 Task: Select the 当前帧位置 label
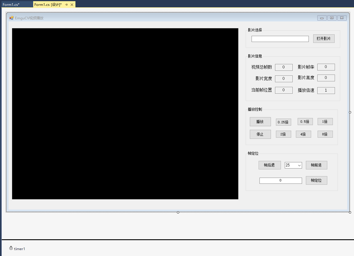pyautogui.click(x=262, y=90)
